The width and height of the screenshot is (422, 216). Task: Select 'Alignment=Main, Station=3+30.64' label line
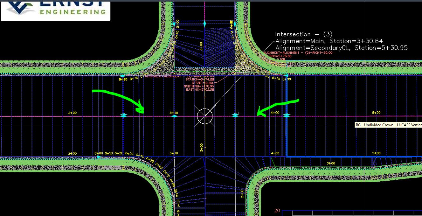[x=329, y=41]
